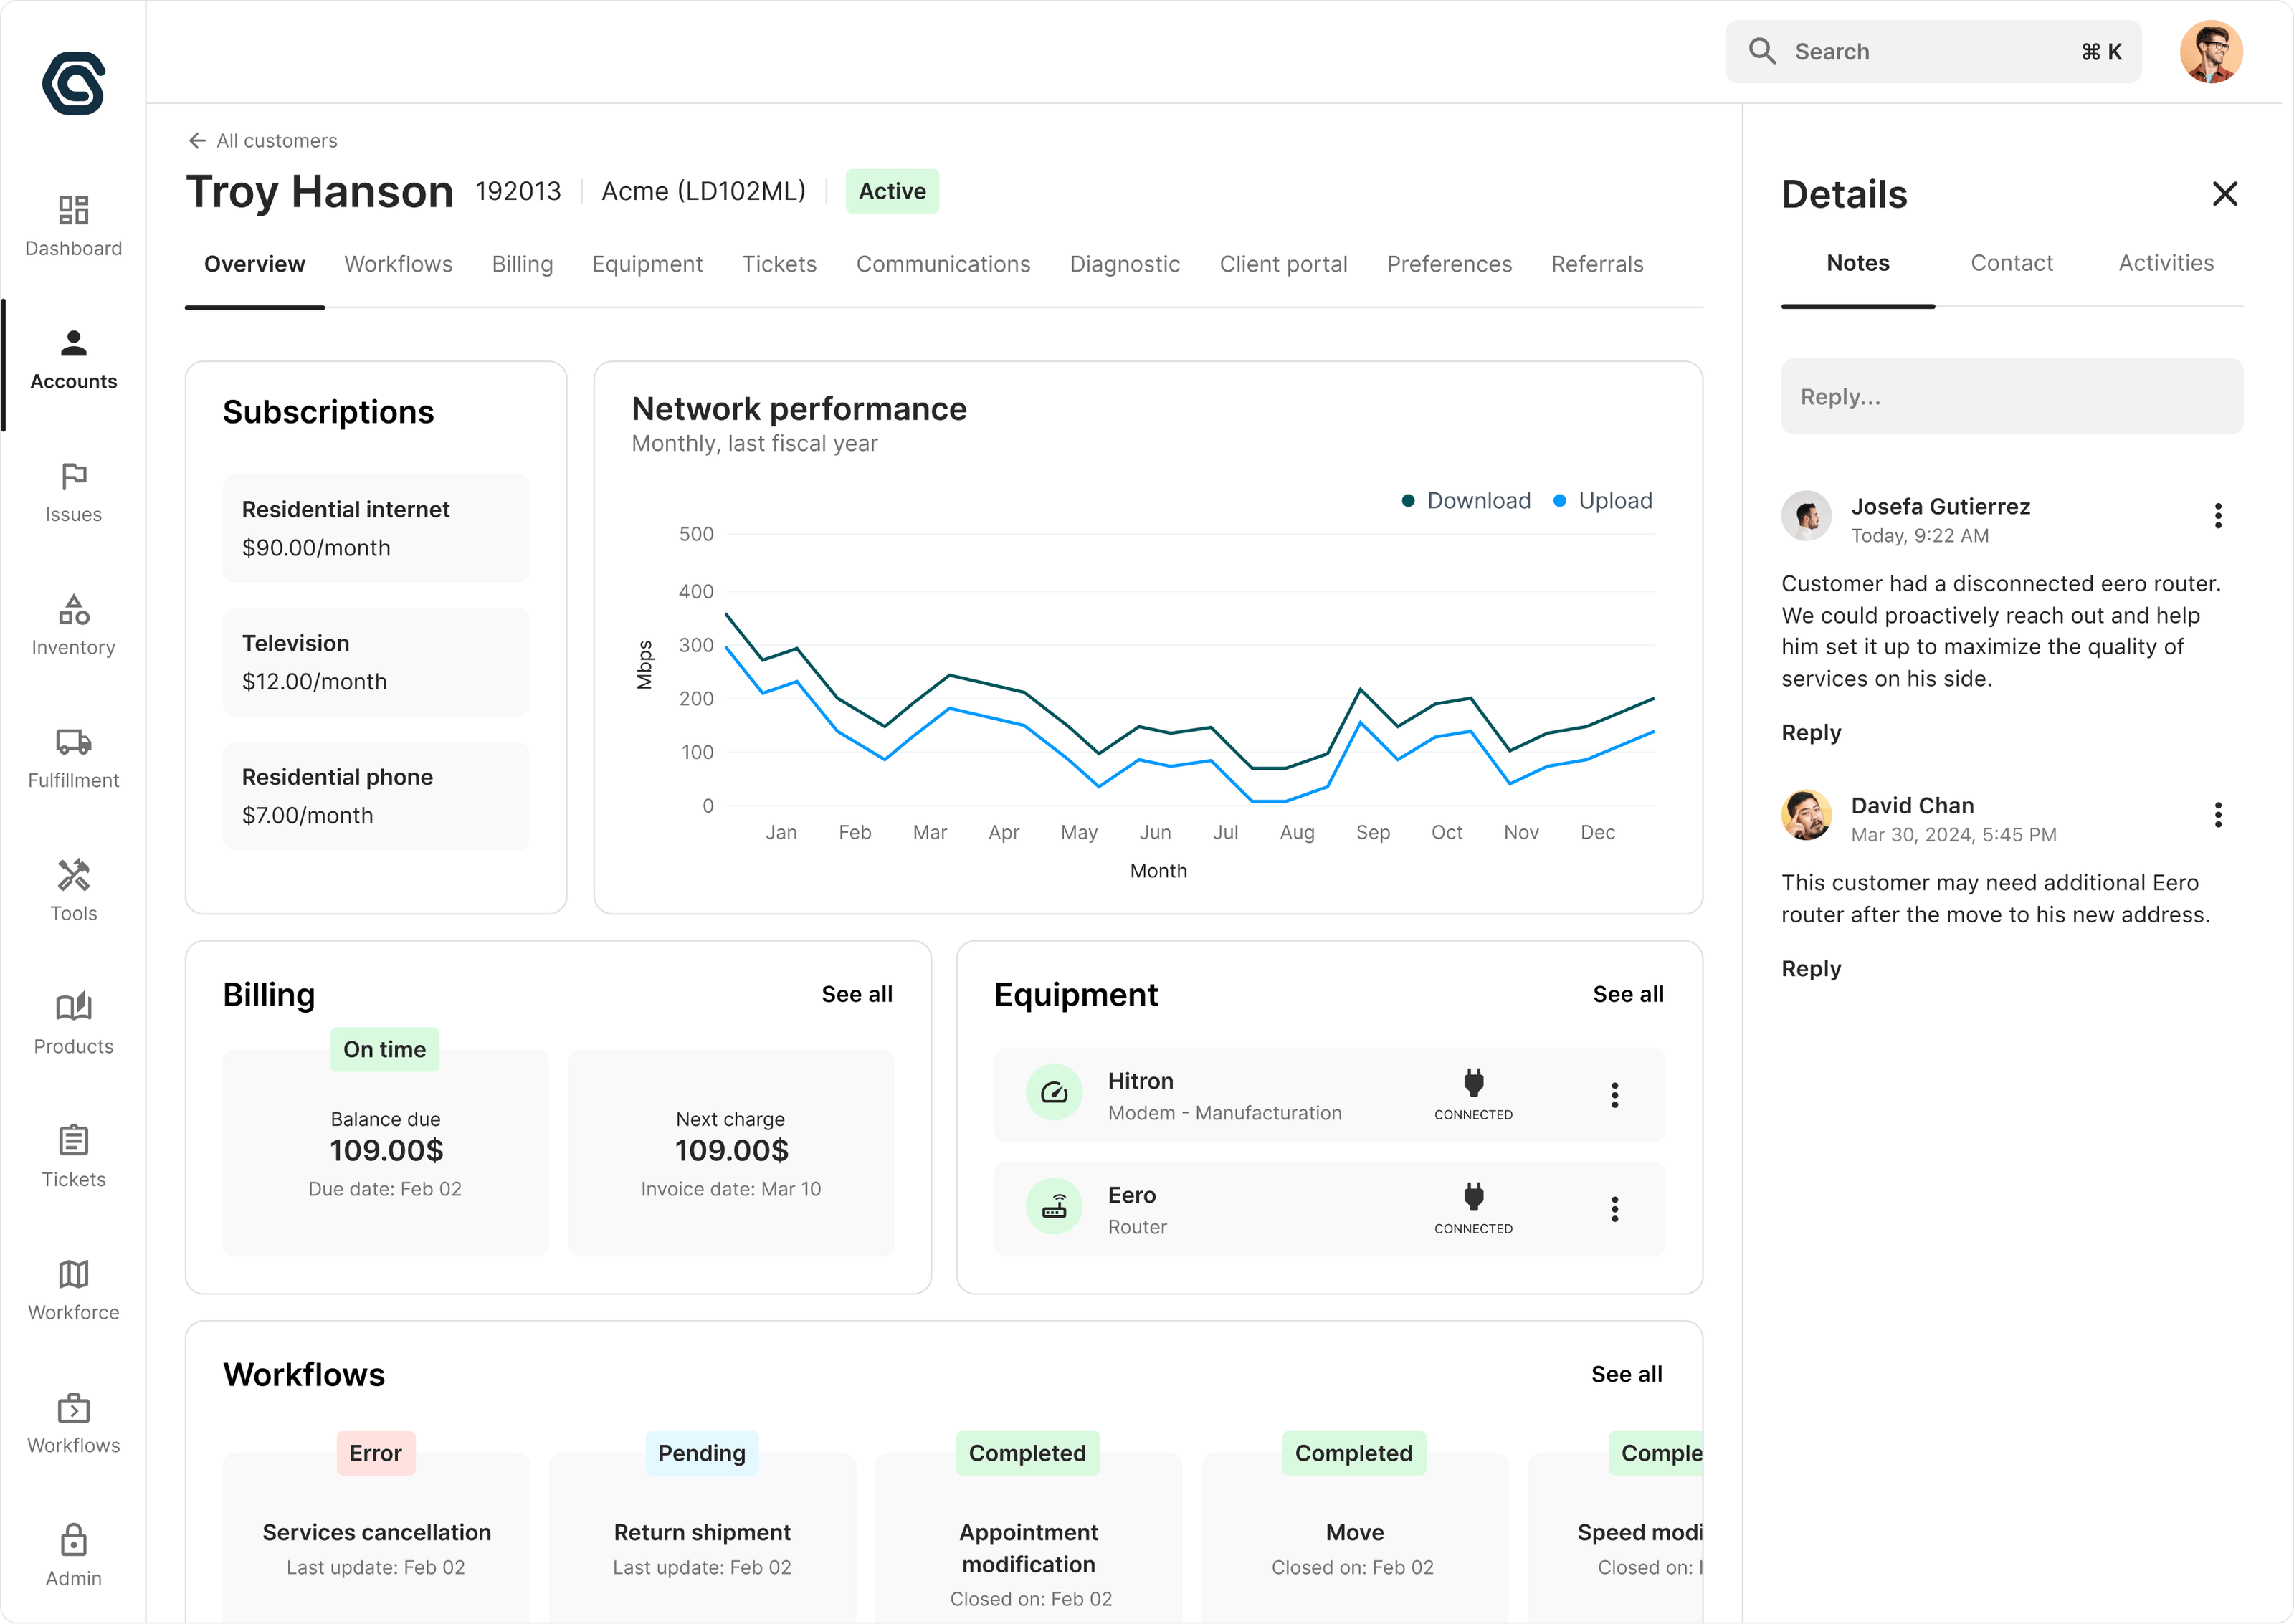Open the Contact tab in the Details panel
This screenshot has width=2294, height=1624.
[2012, 262]
